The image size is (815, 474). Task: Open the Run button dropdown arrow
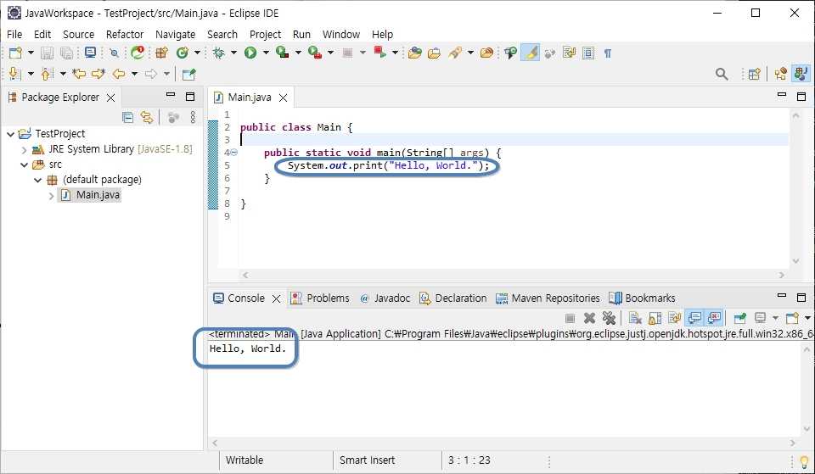pyautogui.click(x=266, y=53)
